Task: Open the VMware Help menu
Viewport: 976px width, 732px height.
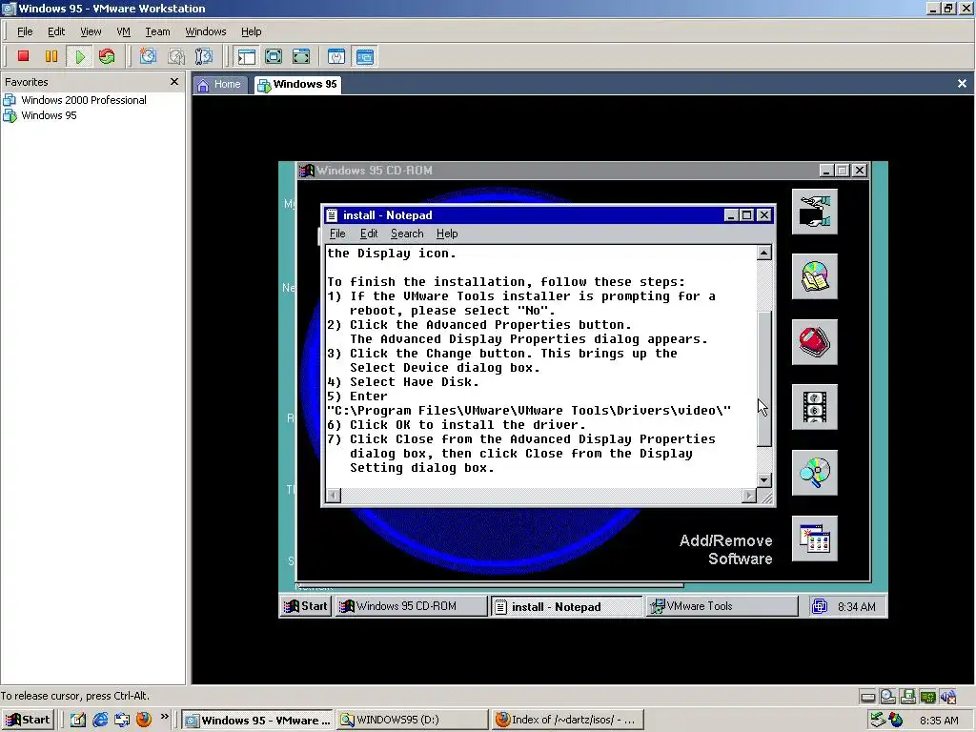Action: coord(251,31)
